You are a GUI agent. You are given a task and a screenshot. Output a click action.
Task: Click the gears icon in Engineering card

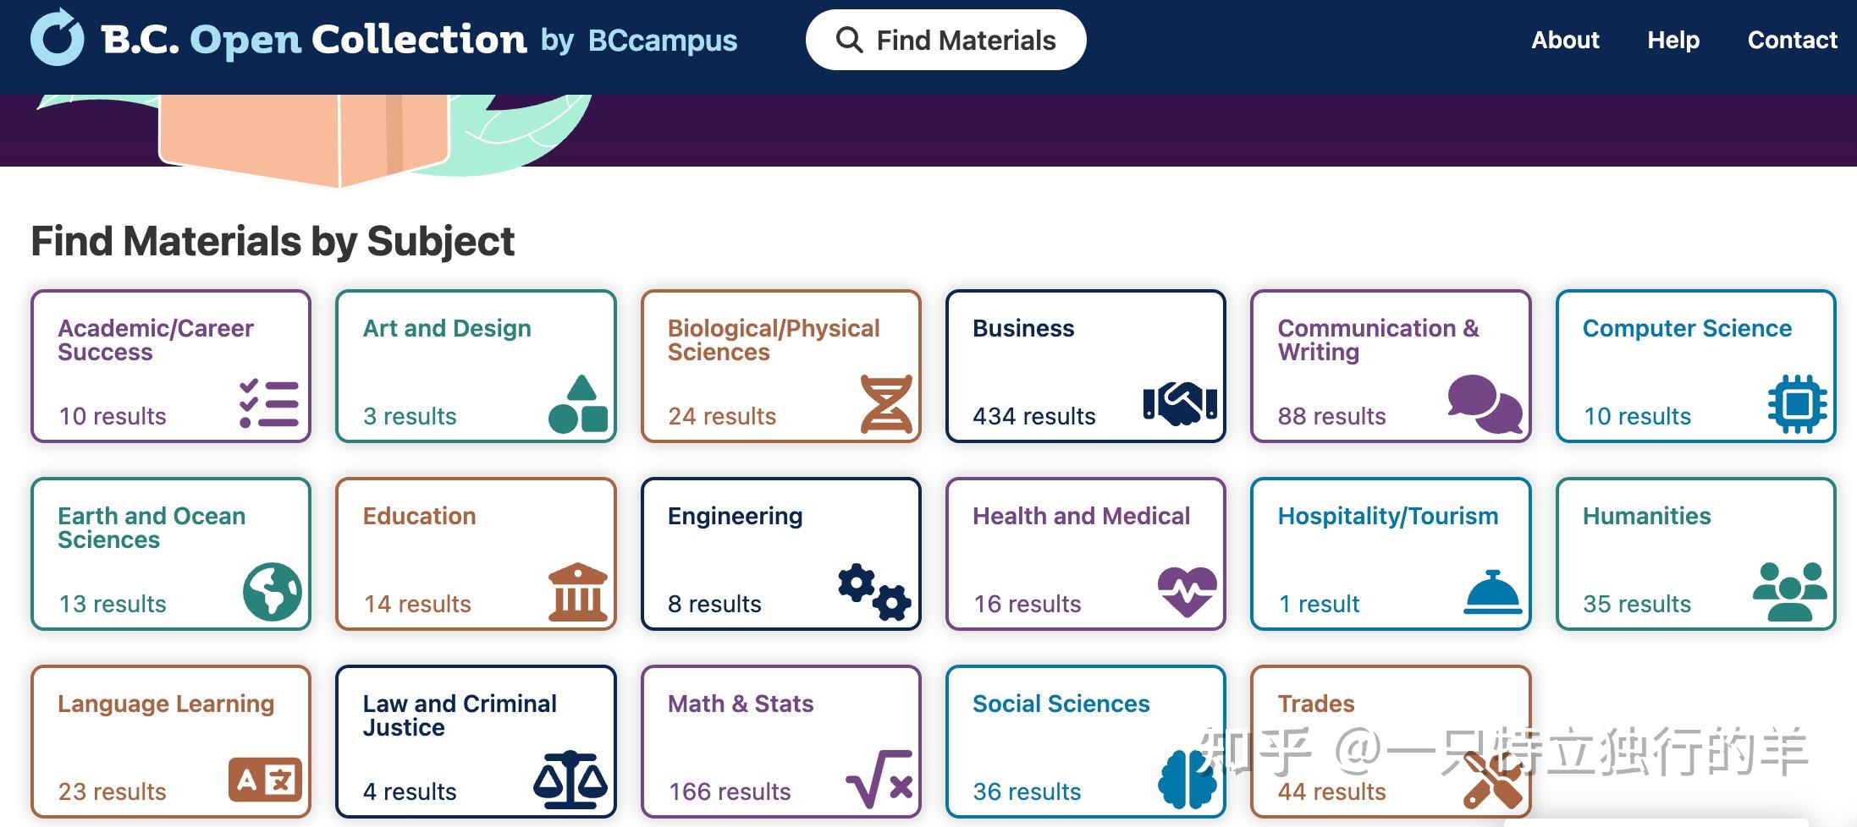[874, 591]
